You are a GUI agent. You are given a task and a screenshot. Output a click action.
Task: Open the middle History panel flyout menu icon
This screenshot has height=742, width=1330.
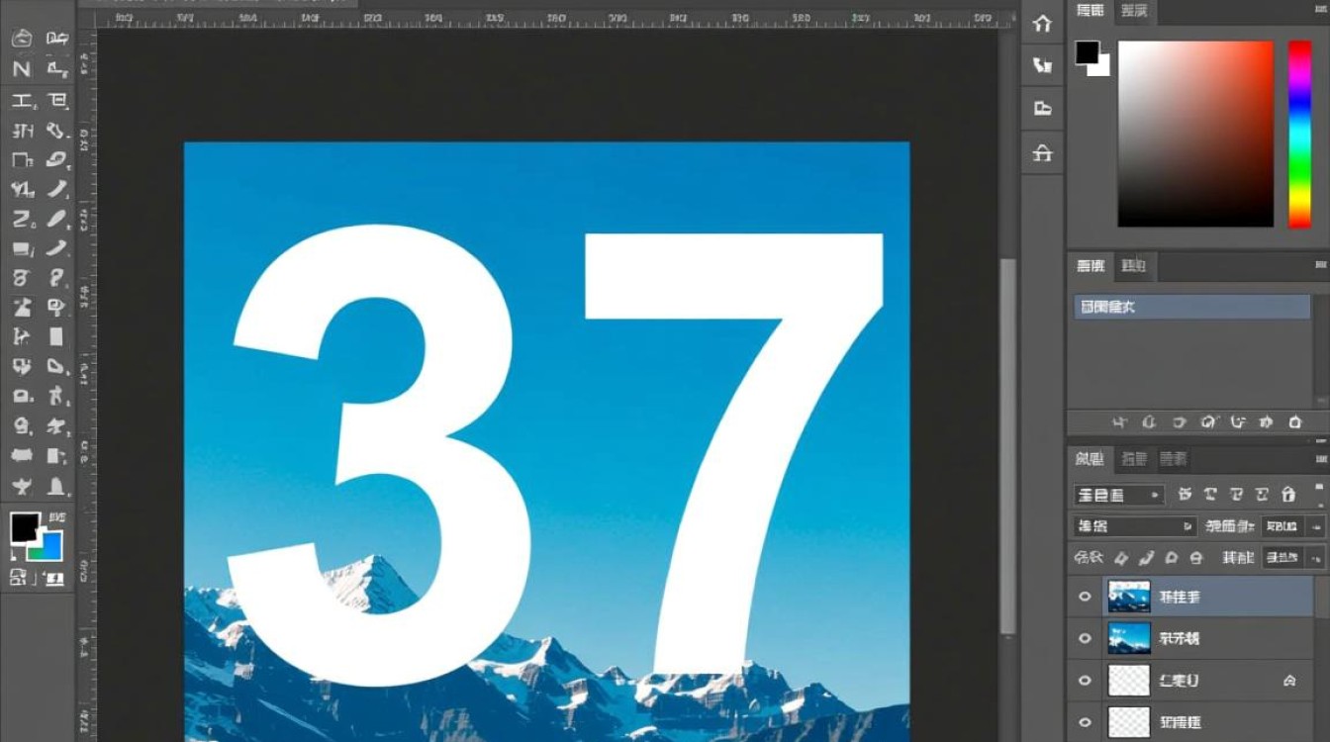1321,266
